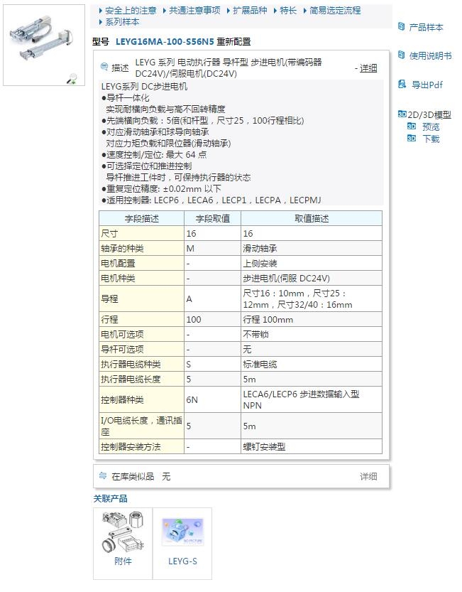Click the 使用说明书 manual icon
The image size is (462, 592).
click(402, 55)
